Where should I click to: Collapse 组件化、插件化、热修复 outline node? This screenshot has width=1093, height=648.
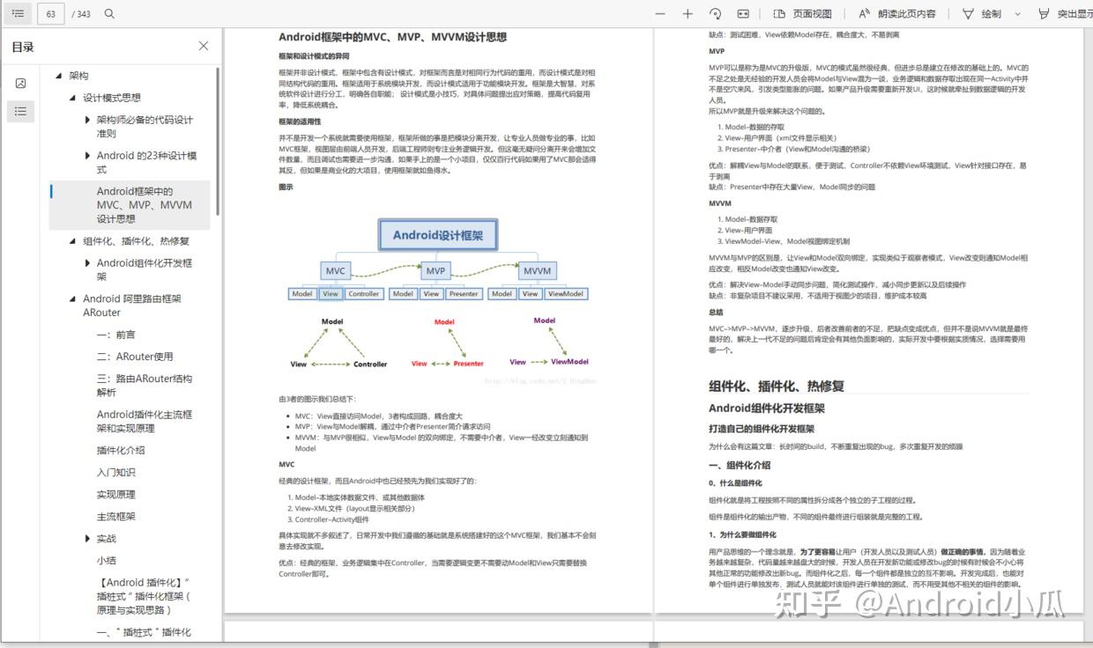[x=73, y=241]
